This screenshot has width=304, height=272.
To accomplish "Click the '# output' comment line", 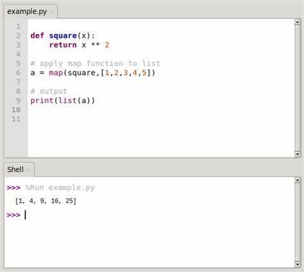I will tap(49, 91).
